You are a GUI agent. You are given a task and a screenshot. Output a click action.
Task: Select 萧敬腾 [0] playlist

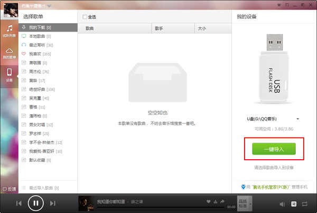(48, 63)
